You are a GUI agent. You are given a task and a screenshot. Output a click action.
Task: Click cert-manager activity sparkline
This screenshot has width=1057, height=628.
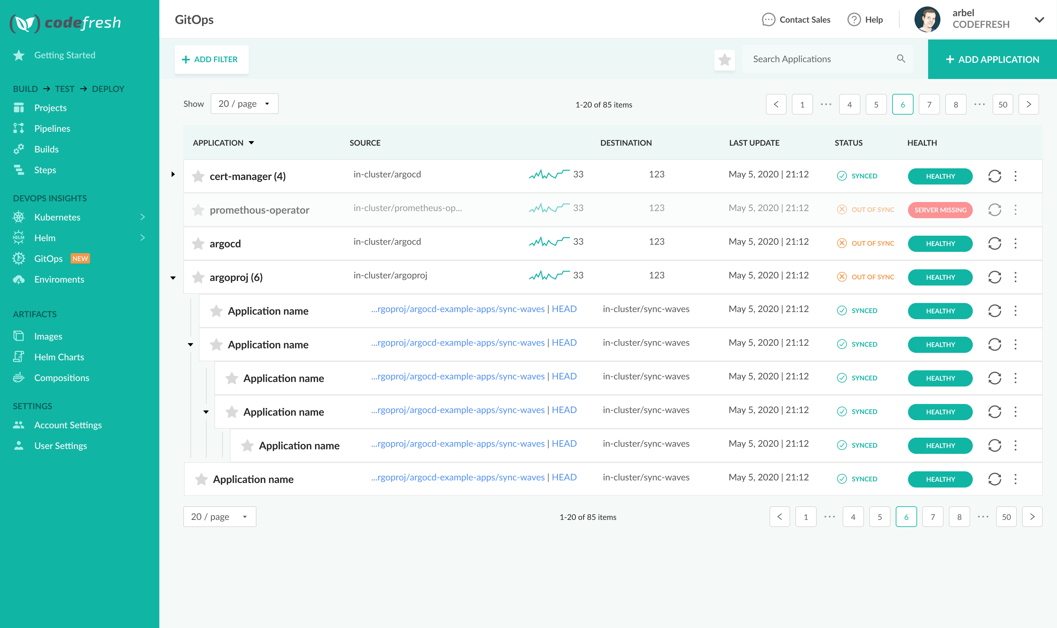coord(549,174)
